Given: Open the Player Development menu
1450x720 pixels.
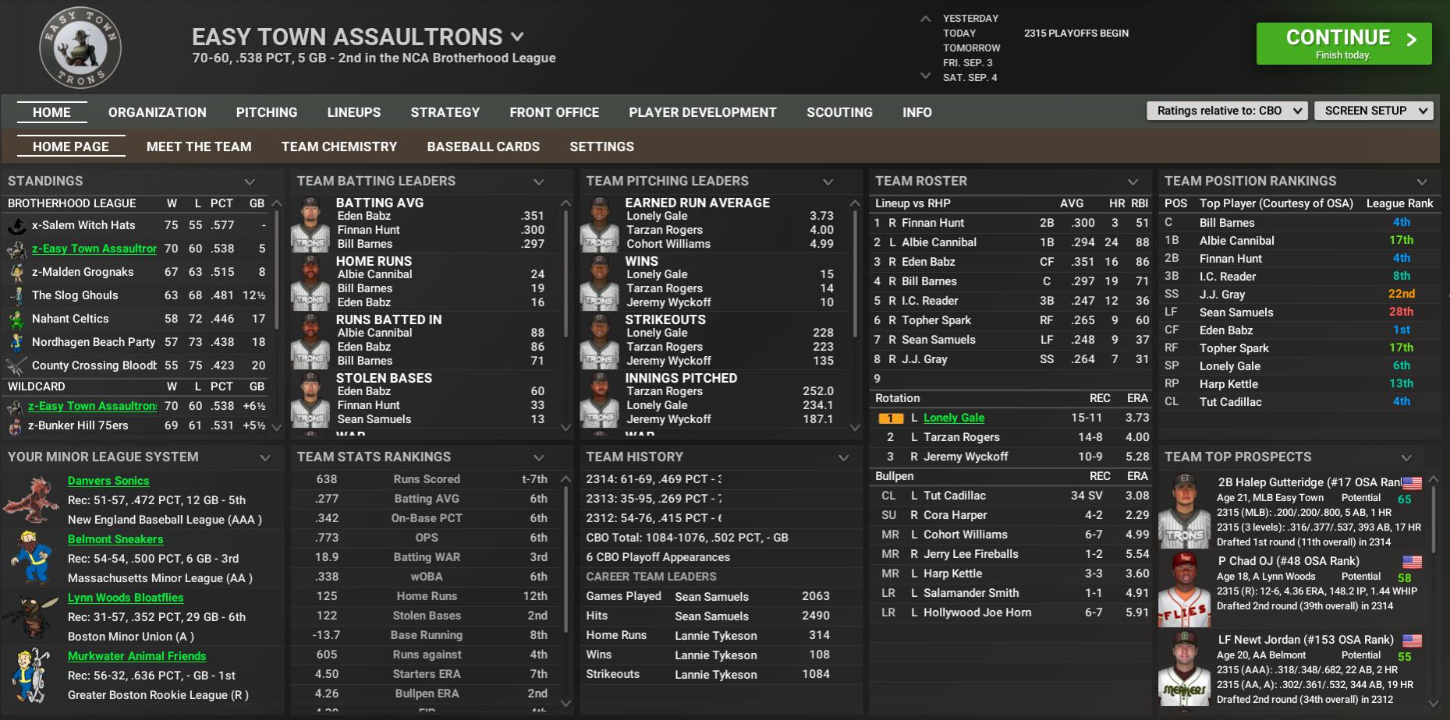Looking at the screenshot, I should (x=702, y=112).
